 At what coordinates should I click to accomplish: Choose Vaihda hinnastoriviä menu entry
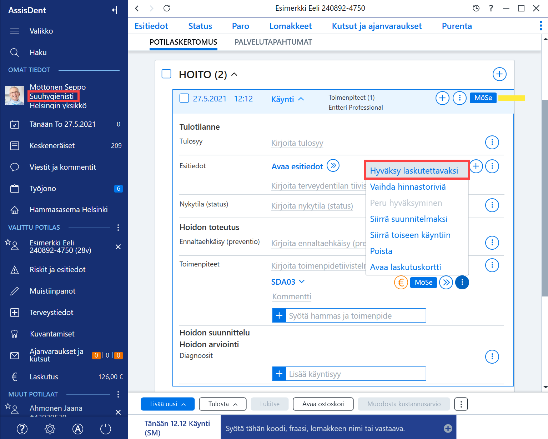(408, 187)
